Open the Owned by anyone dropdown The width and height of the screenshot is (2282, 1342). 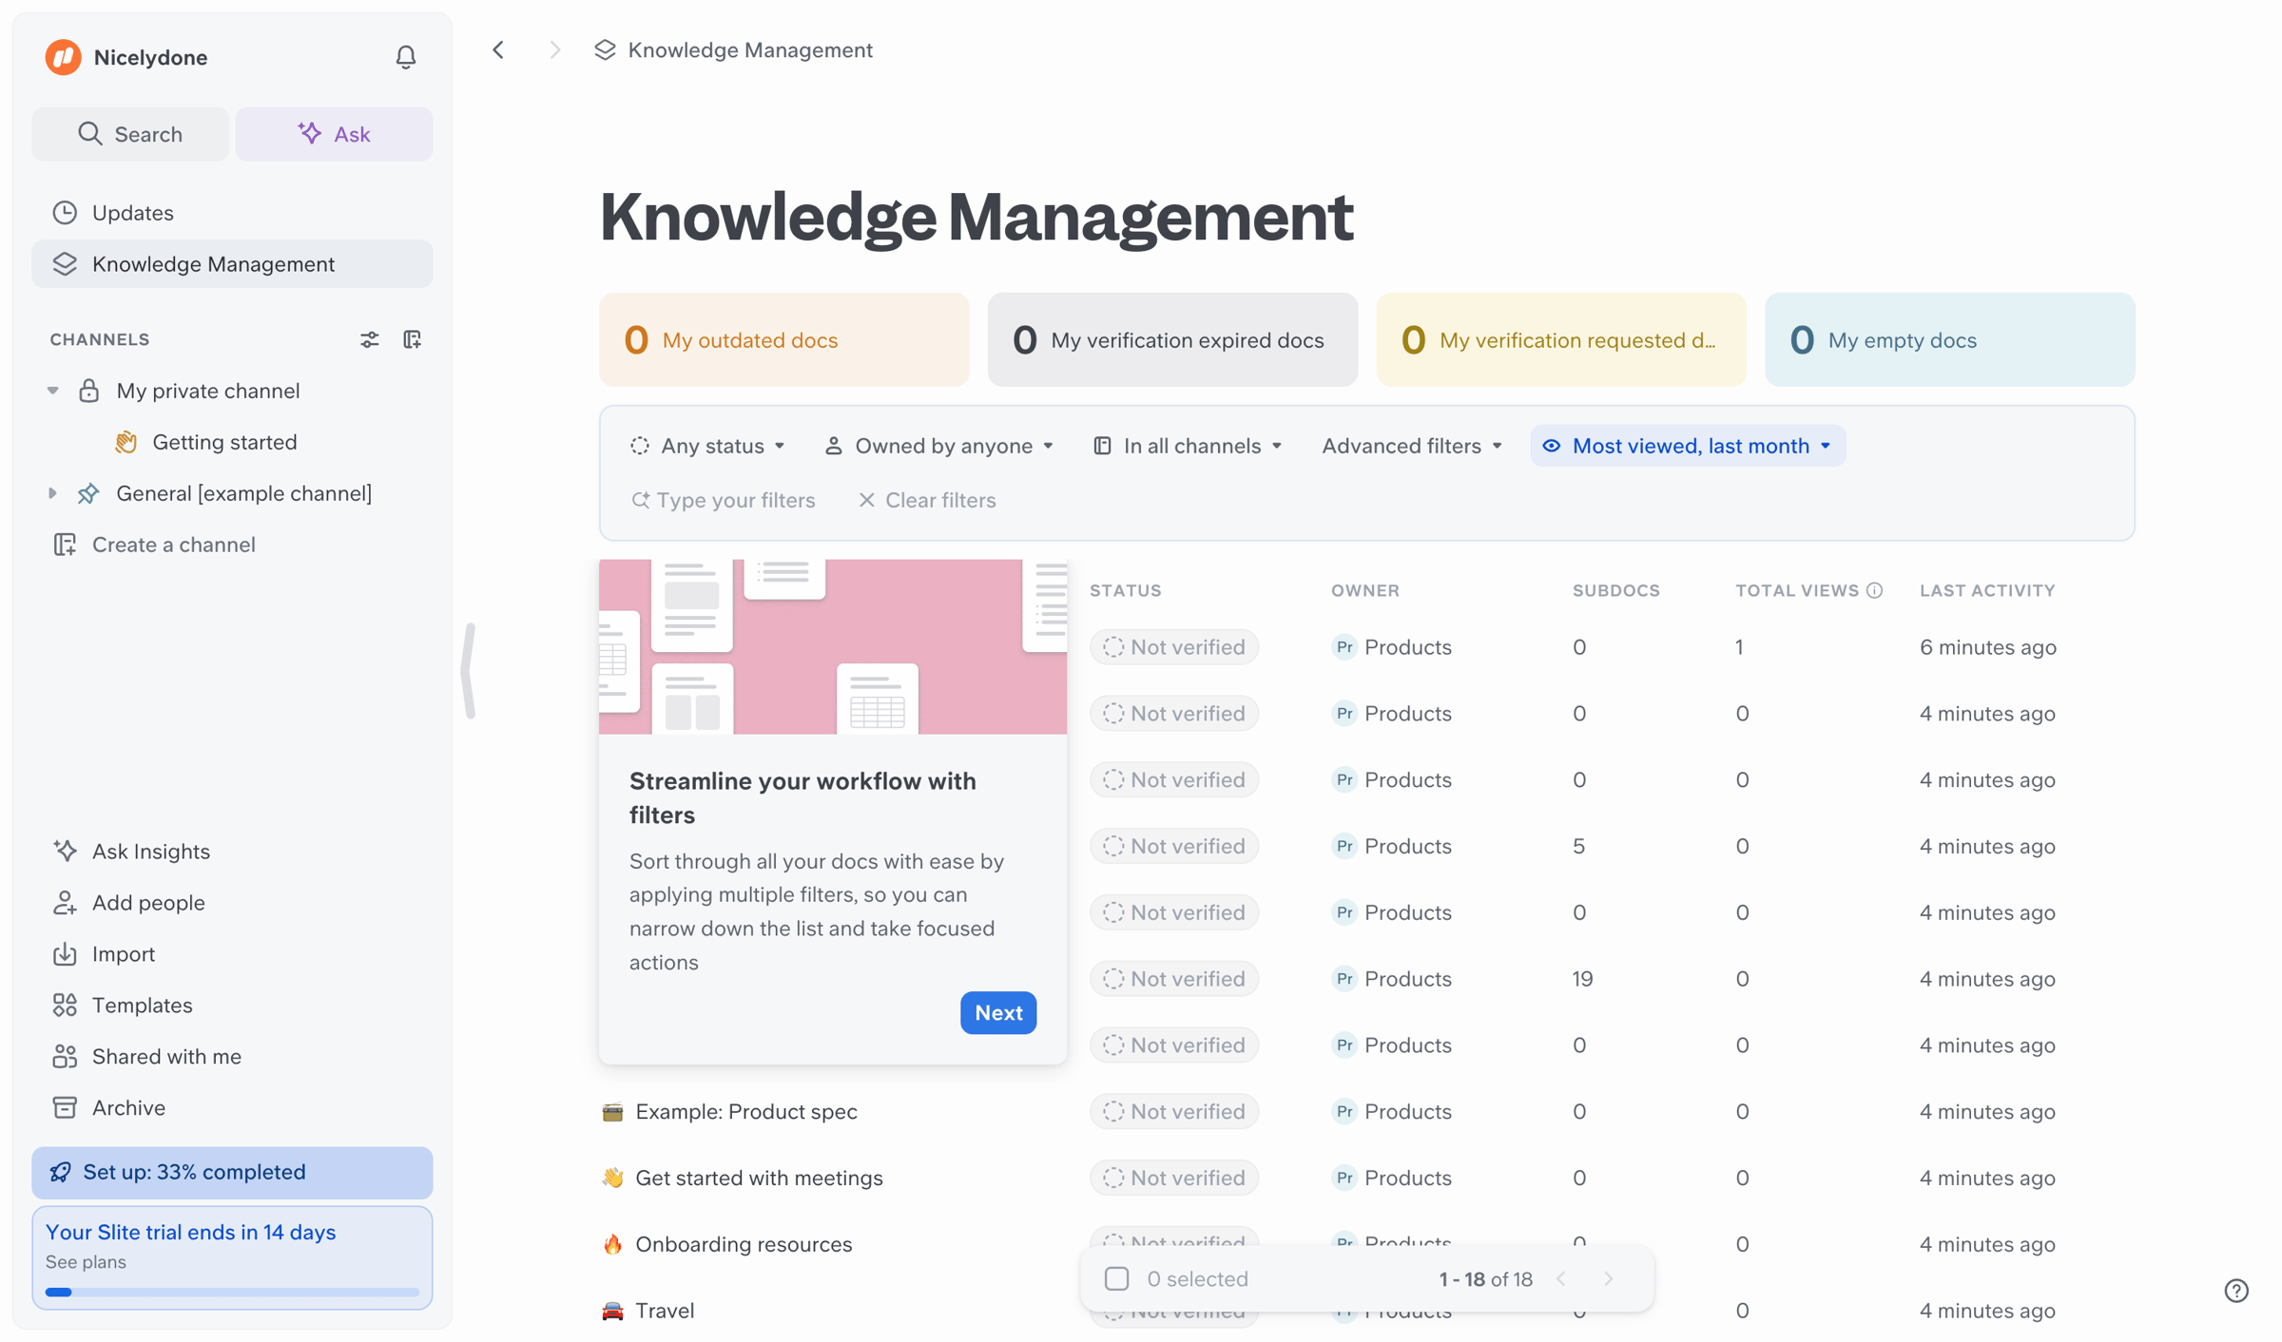click(x=939, y=446)
